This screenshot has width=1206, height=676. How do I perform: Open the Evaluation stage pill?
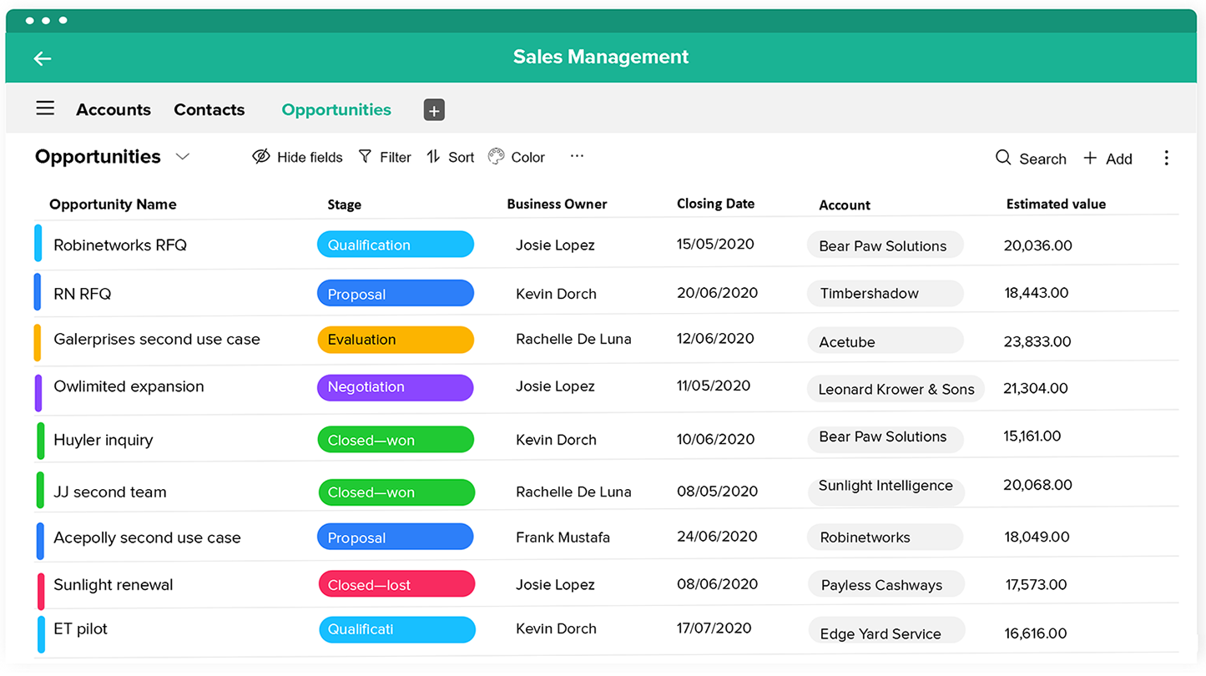pos(396,340)
